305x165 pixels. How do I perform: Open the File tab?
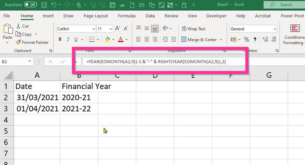[7, 16]
